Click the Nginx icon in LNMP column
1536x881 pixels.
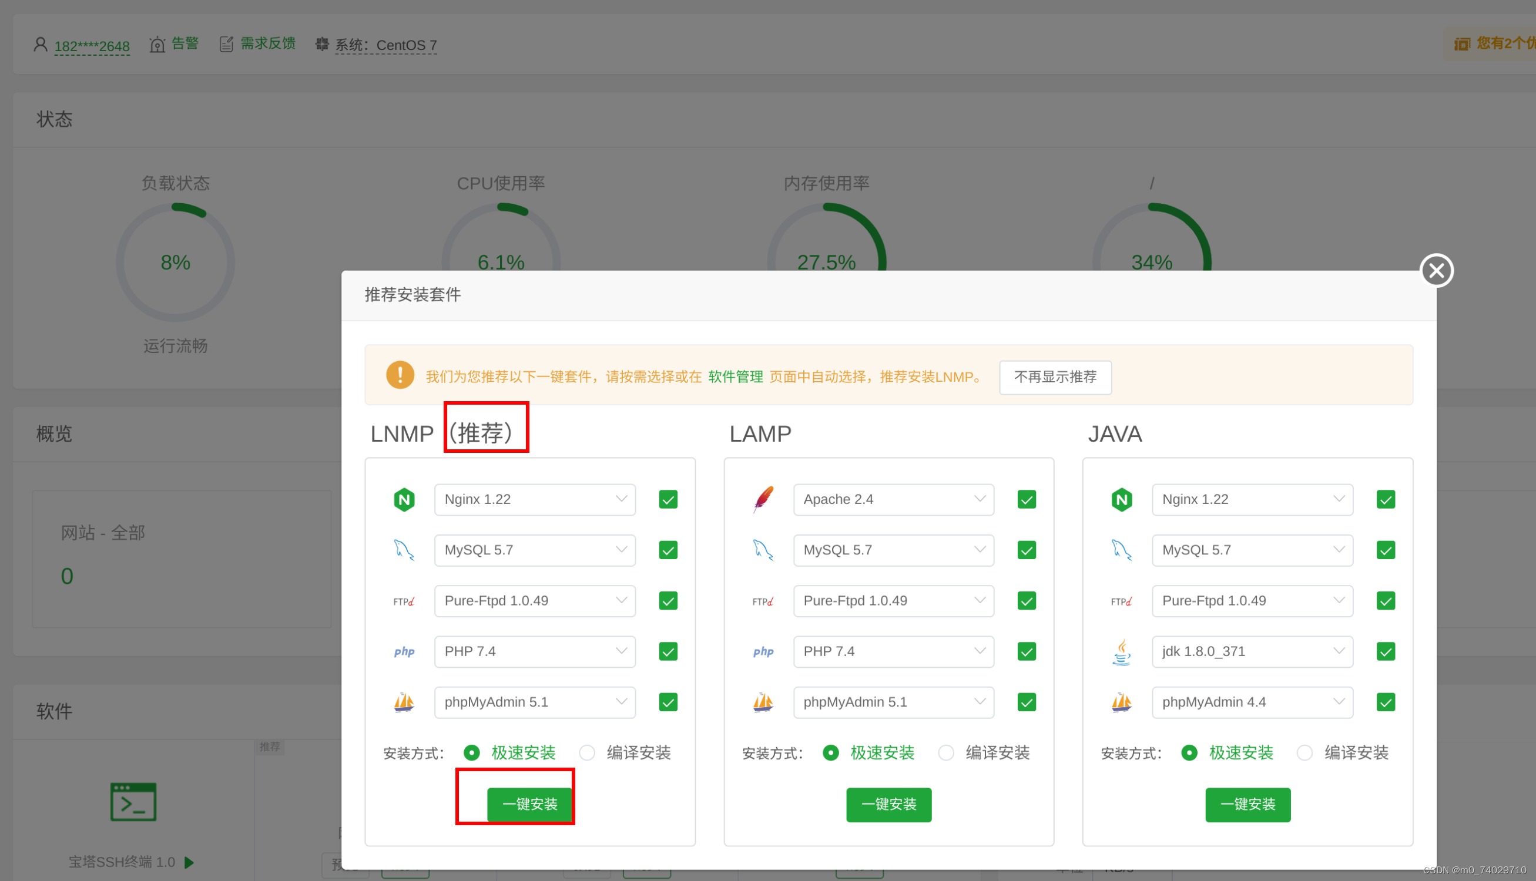click(x=404, y=500)
